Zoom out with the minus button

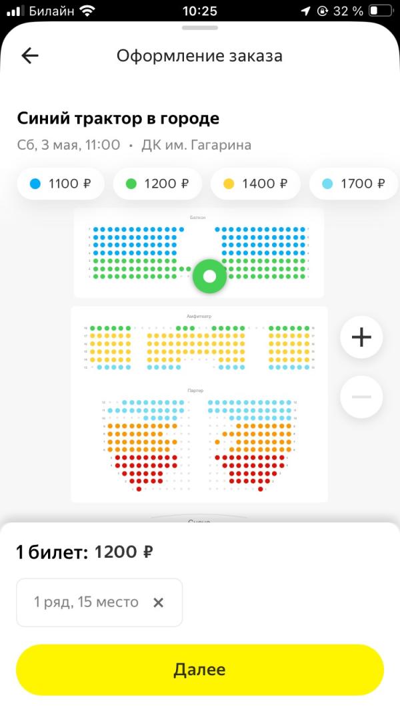pyautogui.click(x=361, y=397)
